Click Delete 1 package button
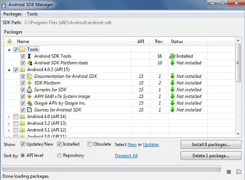Screen dimensions: 245x180 click(x=211, y=156)
